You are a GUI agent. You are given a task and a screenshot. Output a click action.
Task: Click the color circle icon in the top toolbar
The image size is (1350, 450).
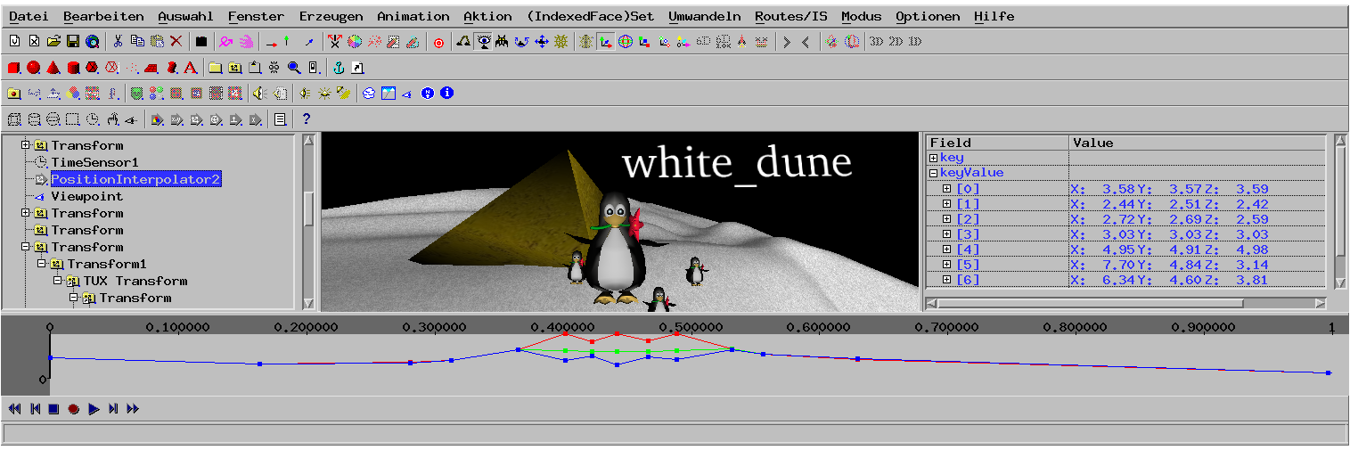pyautogui.click(x=353, y=41)
